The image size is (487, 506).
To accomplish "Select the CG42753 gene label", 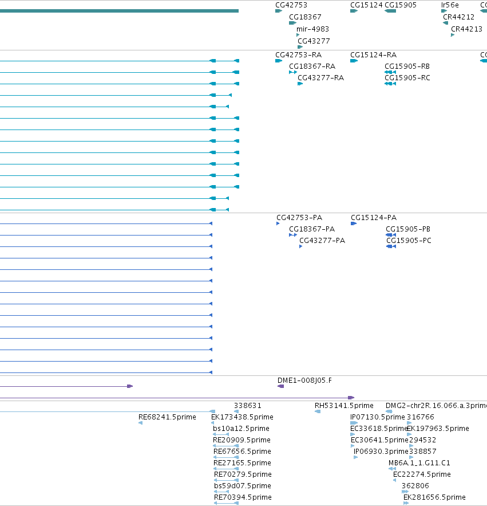I will tap(291, 5).
